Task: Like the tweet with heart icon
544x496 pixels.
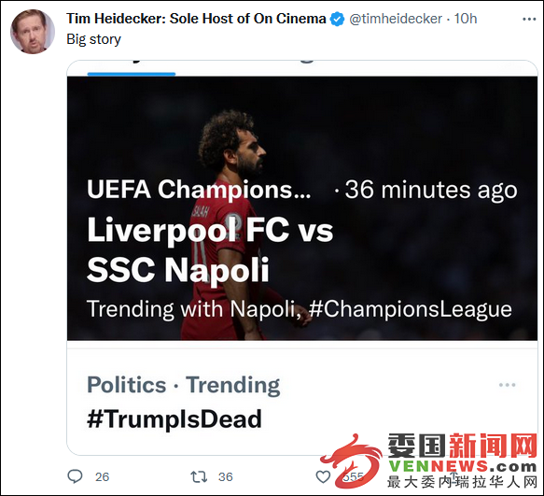Action: pos(323,476)
